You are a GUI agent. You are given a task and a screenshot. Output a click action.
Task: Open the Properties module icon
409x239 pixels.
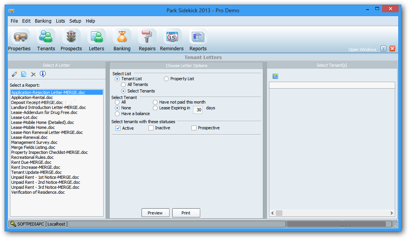[x=20, y=37]
